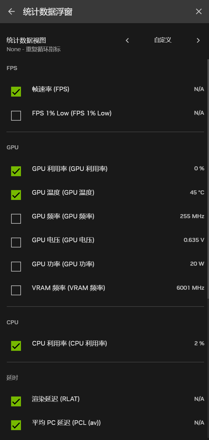
Task: Switch to previous statistics view with left chevron
Action: point(127,40)
